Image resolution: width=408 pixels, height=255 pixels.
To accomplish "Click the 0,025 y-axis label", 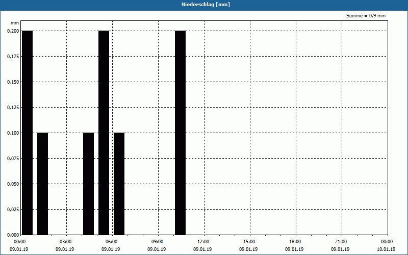I will coord(13,210).
